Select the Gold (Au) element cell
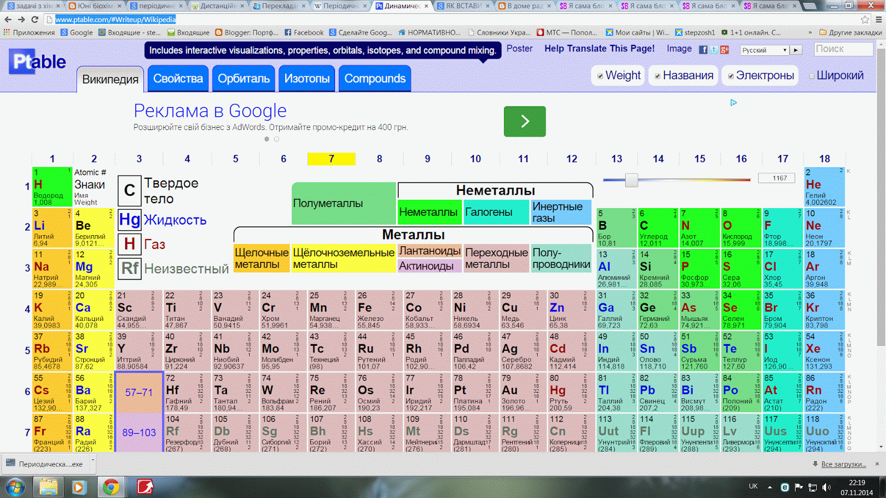This screenshot has height=498, width=886. (x=523, y=392)
